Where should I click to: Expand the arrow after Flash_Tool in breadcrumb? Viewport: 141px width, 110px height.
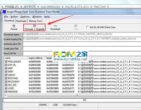pos(108,7)
